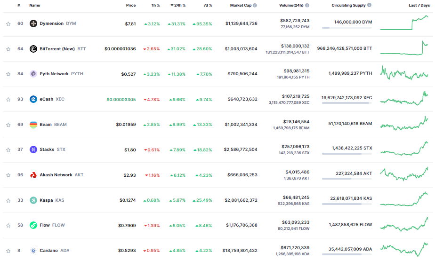The image size is (435, 260).
Task: Sort by the 1h % column header
Action: [x=155, y=6]
